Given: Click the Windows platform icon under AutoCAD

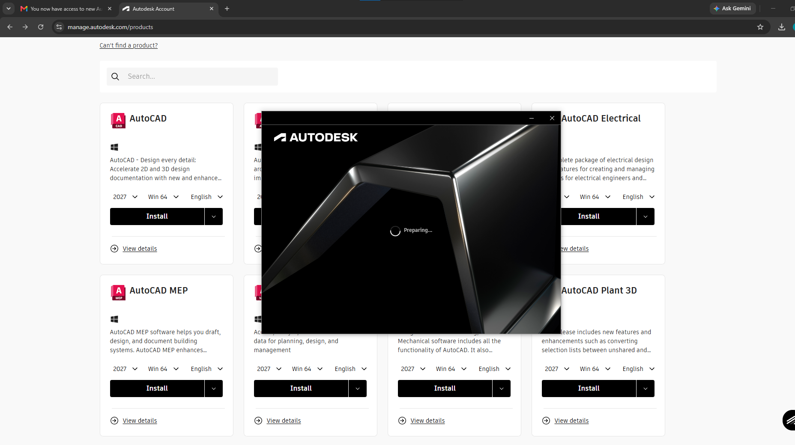Looking at the screenshot, I should point(114,147).
